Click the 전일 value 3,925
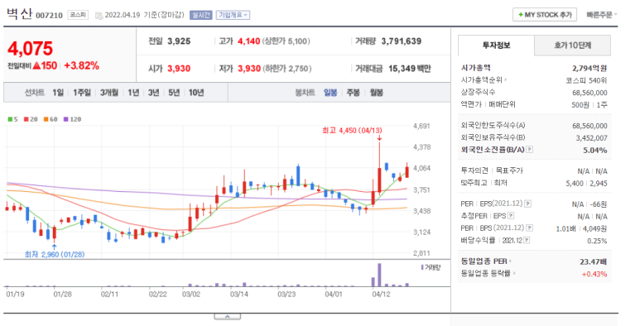 (179, 41)
